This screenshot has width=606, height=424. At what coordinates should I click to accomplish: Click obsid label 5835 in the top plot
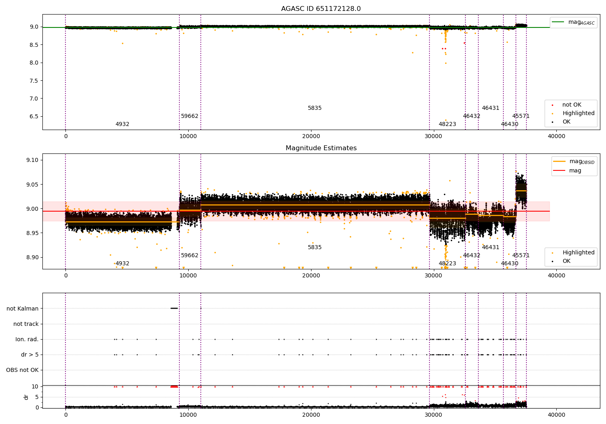tap(315, 108)
